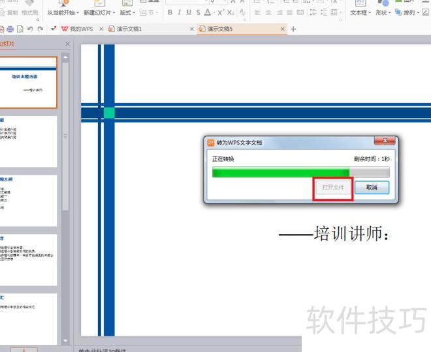This screenshot has height=352, width=431.
Task: Switch to the 演示文稿1 tab
Action: click(125, 29)
